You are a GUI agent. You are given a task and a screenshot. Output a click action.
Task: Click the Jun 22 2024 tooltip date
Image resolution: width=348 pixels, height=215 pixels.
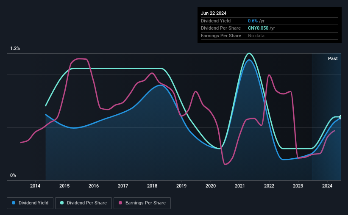point(214,13)
